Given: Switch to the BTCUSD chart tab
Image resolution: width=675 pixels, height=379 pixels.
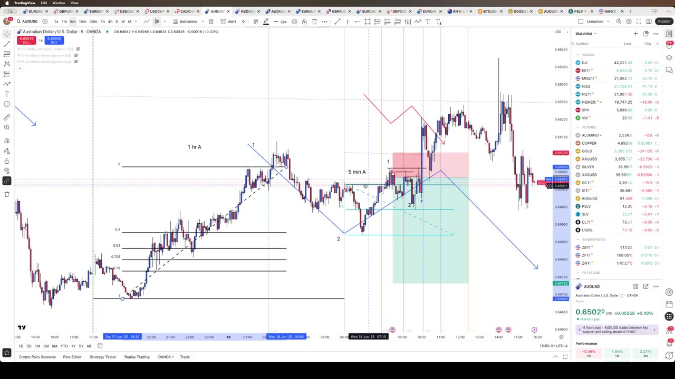Looking at the screenshot, I should pos(490,11).
